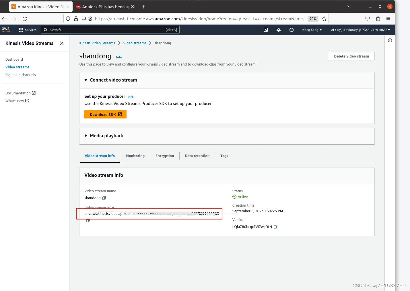Open a new browser tab with plus
This screenshot has height=291, width=410.
pos(143,7)
